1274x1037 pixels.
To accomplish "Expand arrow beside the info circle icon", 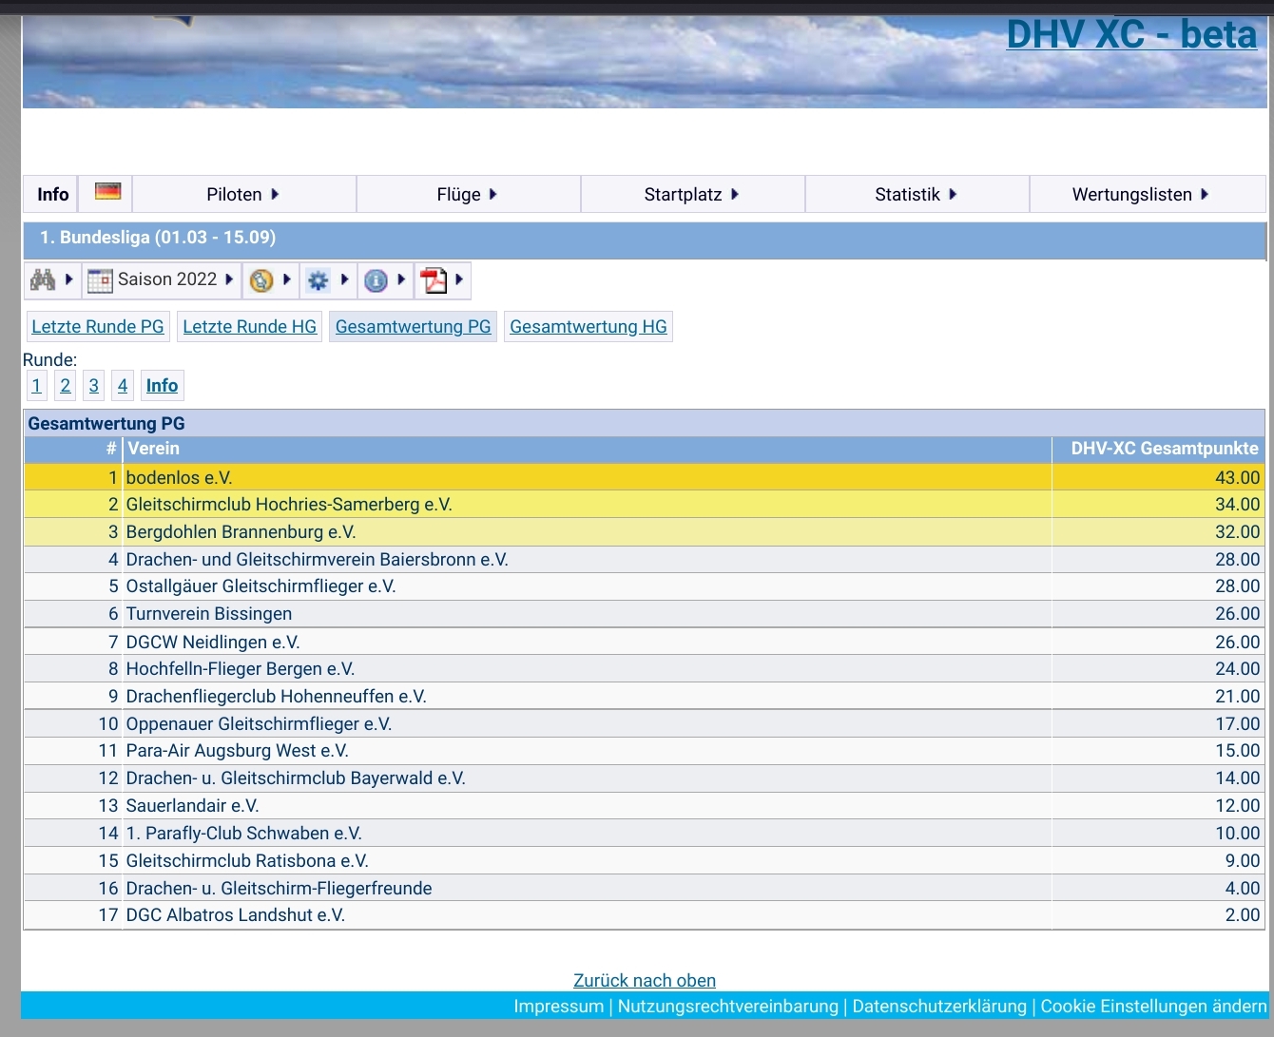I will point(401,279).
